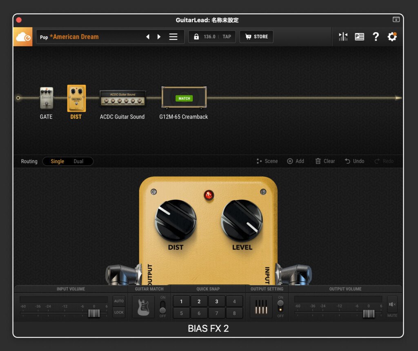The height and width of the screenshot is (351, 418).
Task: Enable AUTO input volume
Action: click(119, 301)
